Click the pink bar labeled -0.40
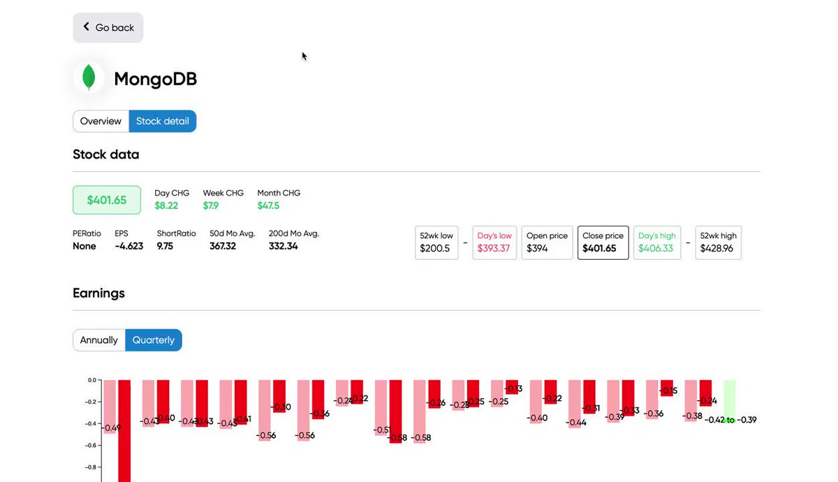Image resolution: width=838 pixels, height=482 pixels. 536,402
